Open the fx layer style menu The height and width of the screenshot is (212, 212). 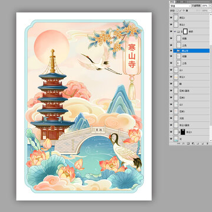pos(183,144)
